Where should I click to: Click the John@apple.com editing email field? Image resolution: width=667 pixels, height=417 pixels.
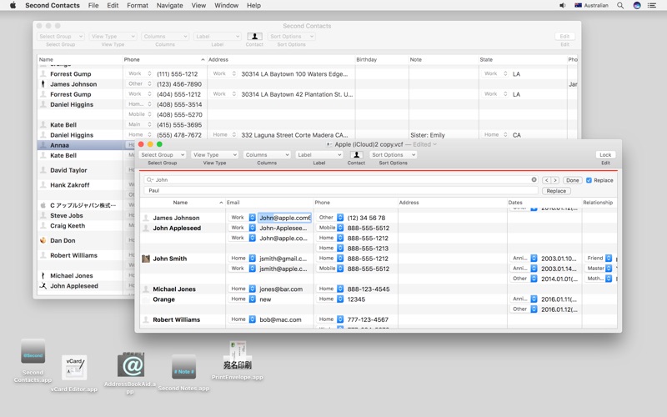coord(284,218)
